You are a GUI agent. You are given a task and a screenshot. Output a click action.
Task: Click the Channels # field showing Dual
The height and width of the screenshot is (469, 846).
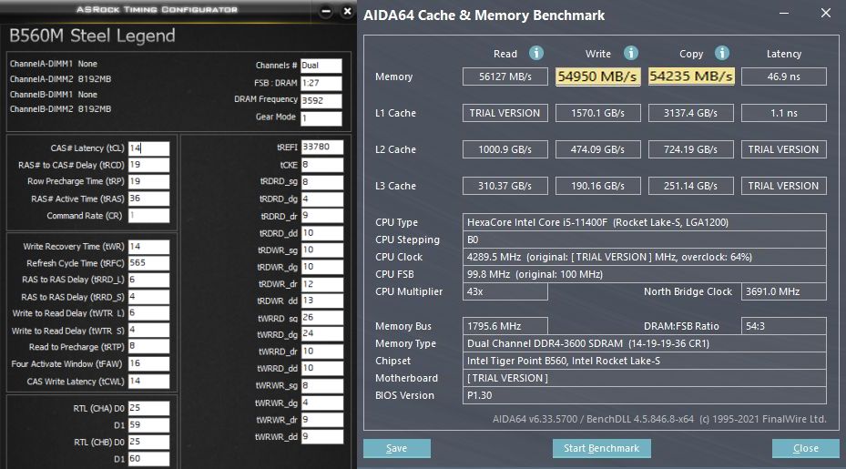coord(321,66)
